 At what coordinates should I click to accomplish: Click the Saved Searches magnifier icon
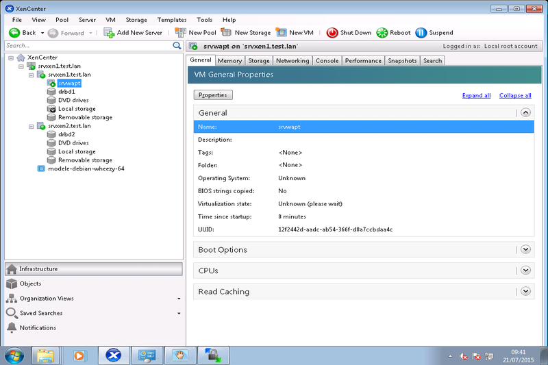coord(12,313)
